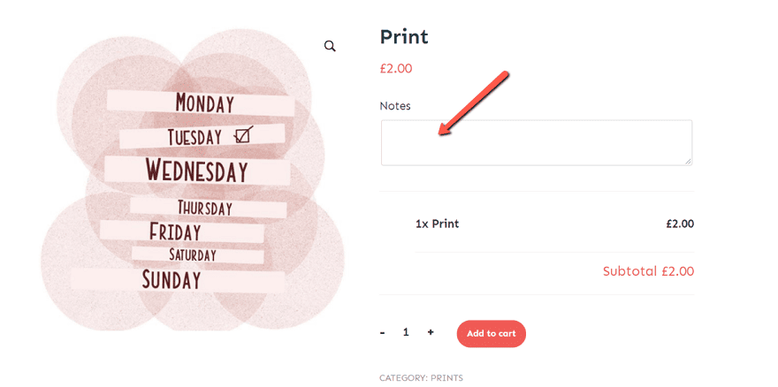Screen dimensions: 778x387
Task: Click the Add to cart button
Action: (491, 333)
